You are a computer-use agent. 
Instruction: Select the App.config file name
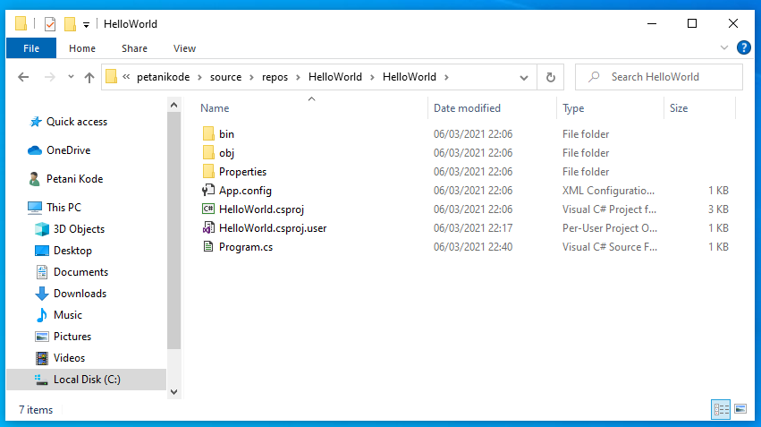coord(245,191)
